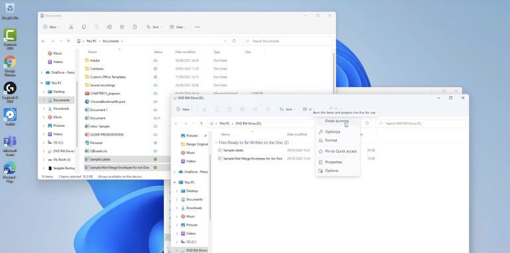Screen dimensions: 510x253
Task: Select Seagate Backup drive in sidebar
Action: click(61, 168)
